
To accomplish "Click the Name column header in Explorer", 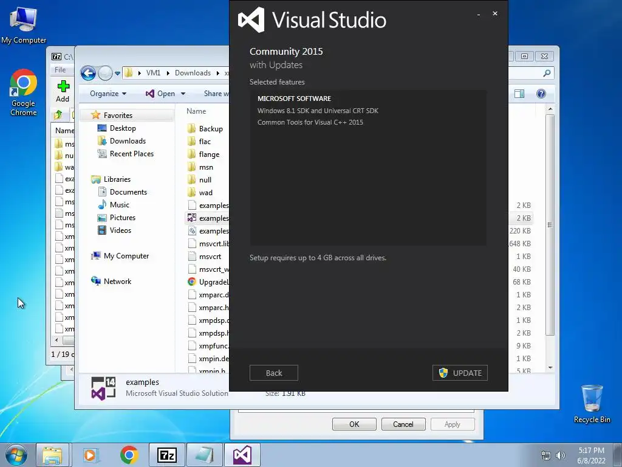I will 196,111.
